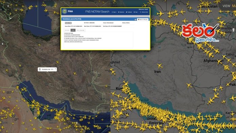Click the Start Date UTC value
The height and width of the screenshot is (133, 236).
click(x=93, y=26)
